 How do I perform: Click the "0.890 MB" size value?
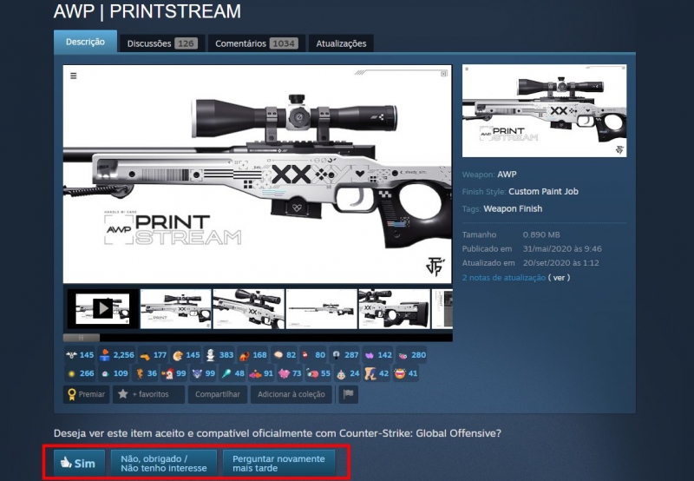click(x=541, y=234)
